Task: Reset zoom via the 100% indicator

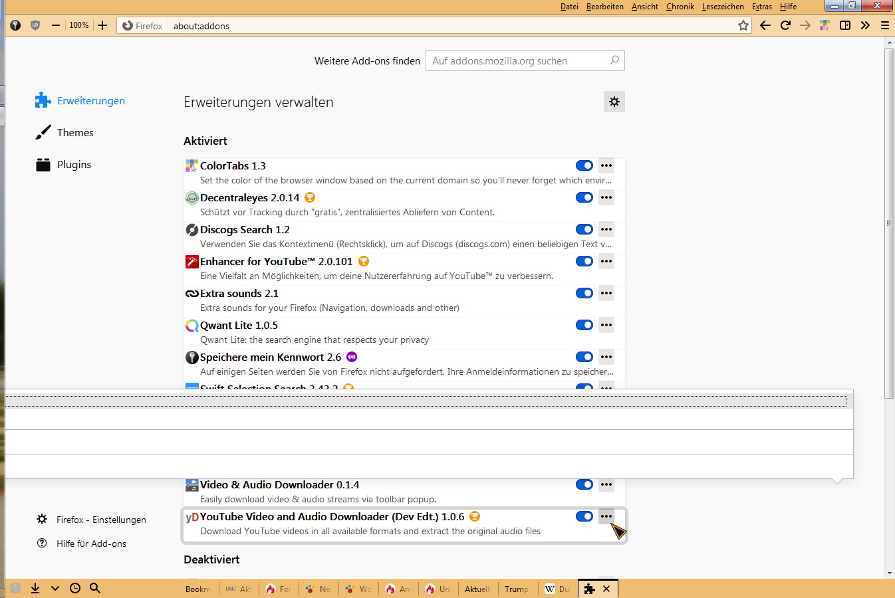Action: 79,25
